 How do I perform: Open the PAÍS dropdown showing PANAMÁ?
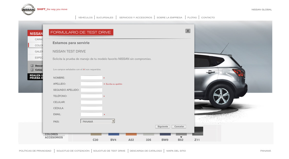point(98,121)
